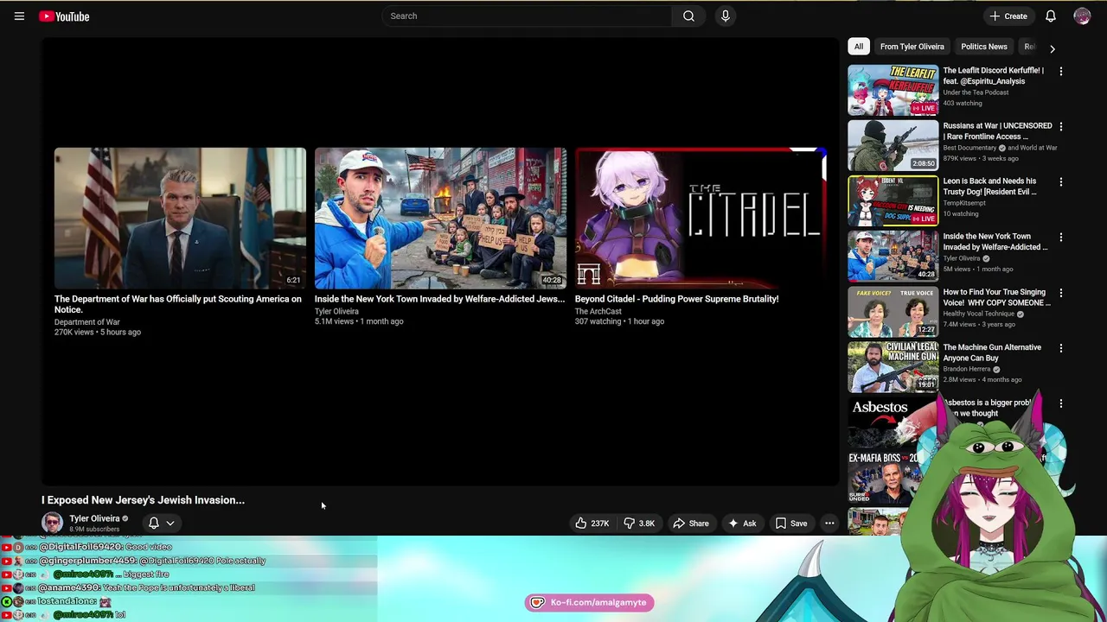The height and width of the screenshot is (622, 1107).
Task: Open options for Russians at War video
Action: (x=1061, y=126)
